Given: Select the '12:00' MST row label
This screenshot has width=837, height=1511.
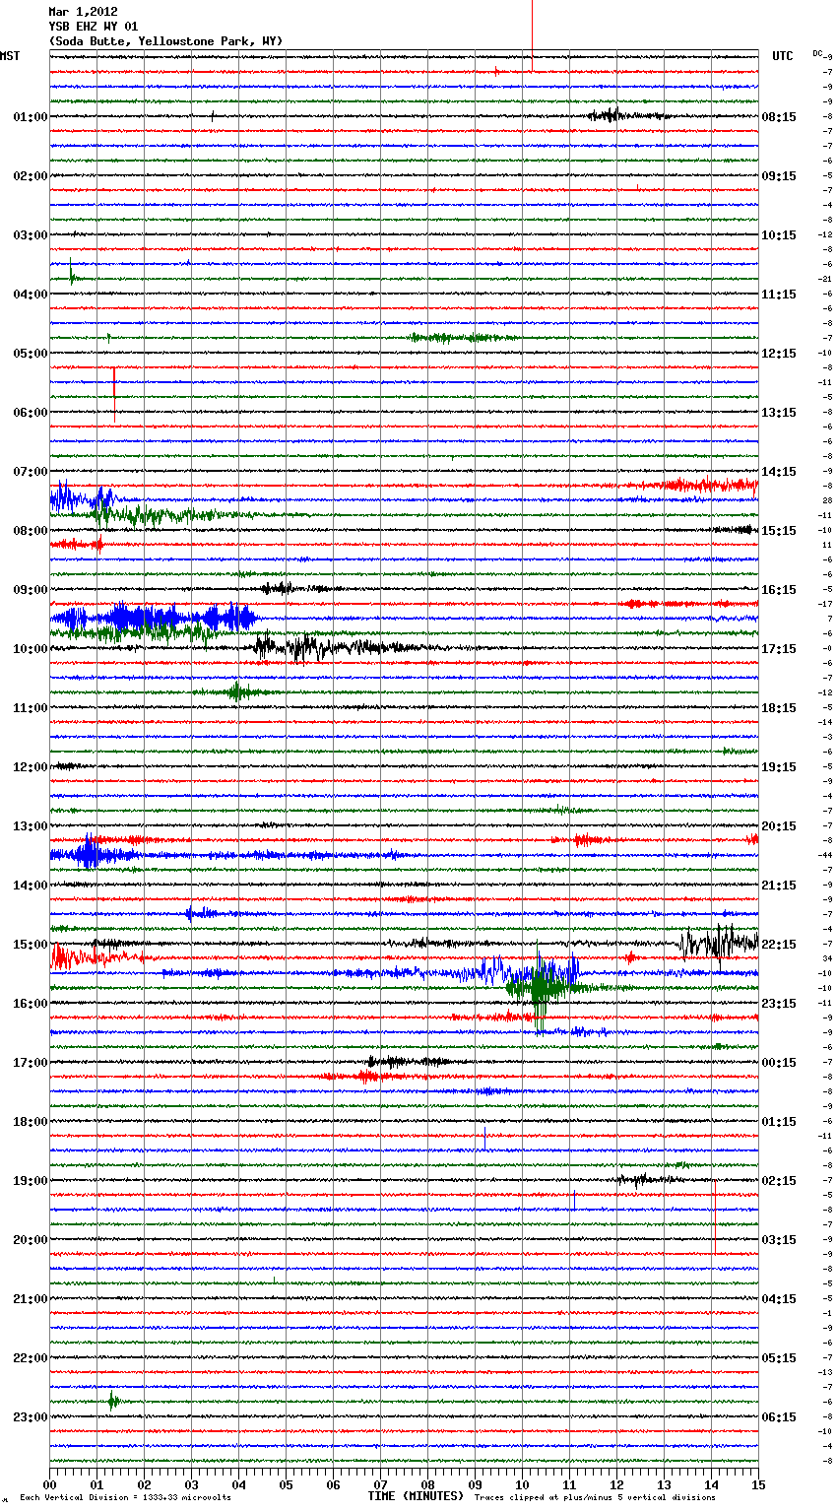Looking at the screenshot, I should 31,767.
